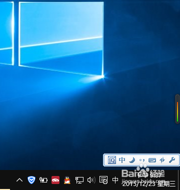Open the QQ penguin tray icon
The height and width of the screenshot is (190, 180).
click(67, 180)
